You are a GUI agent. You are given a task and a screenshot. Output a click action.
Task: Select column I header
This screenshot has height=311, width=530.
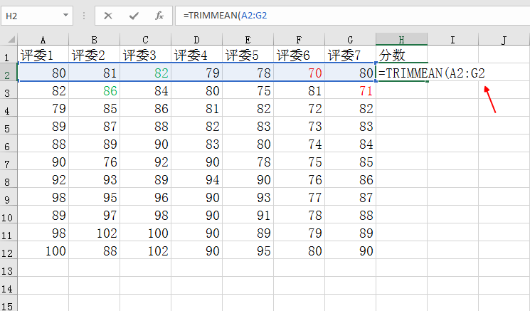click(x=453, y=40)
